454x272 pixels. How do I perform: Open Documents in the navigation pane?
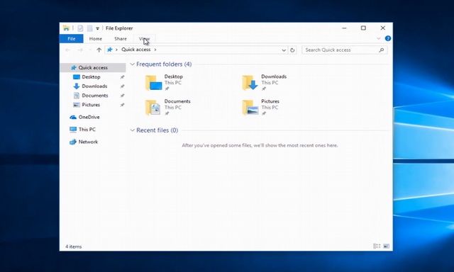point(94,96)
